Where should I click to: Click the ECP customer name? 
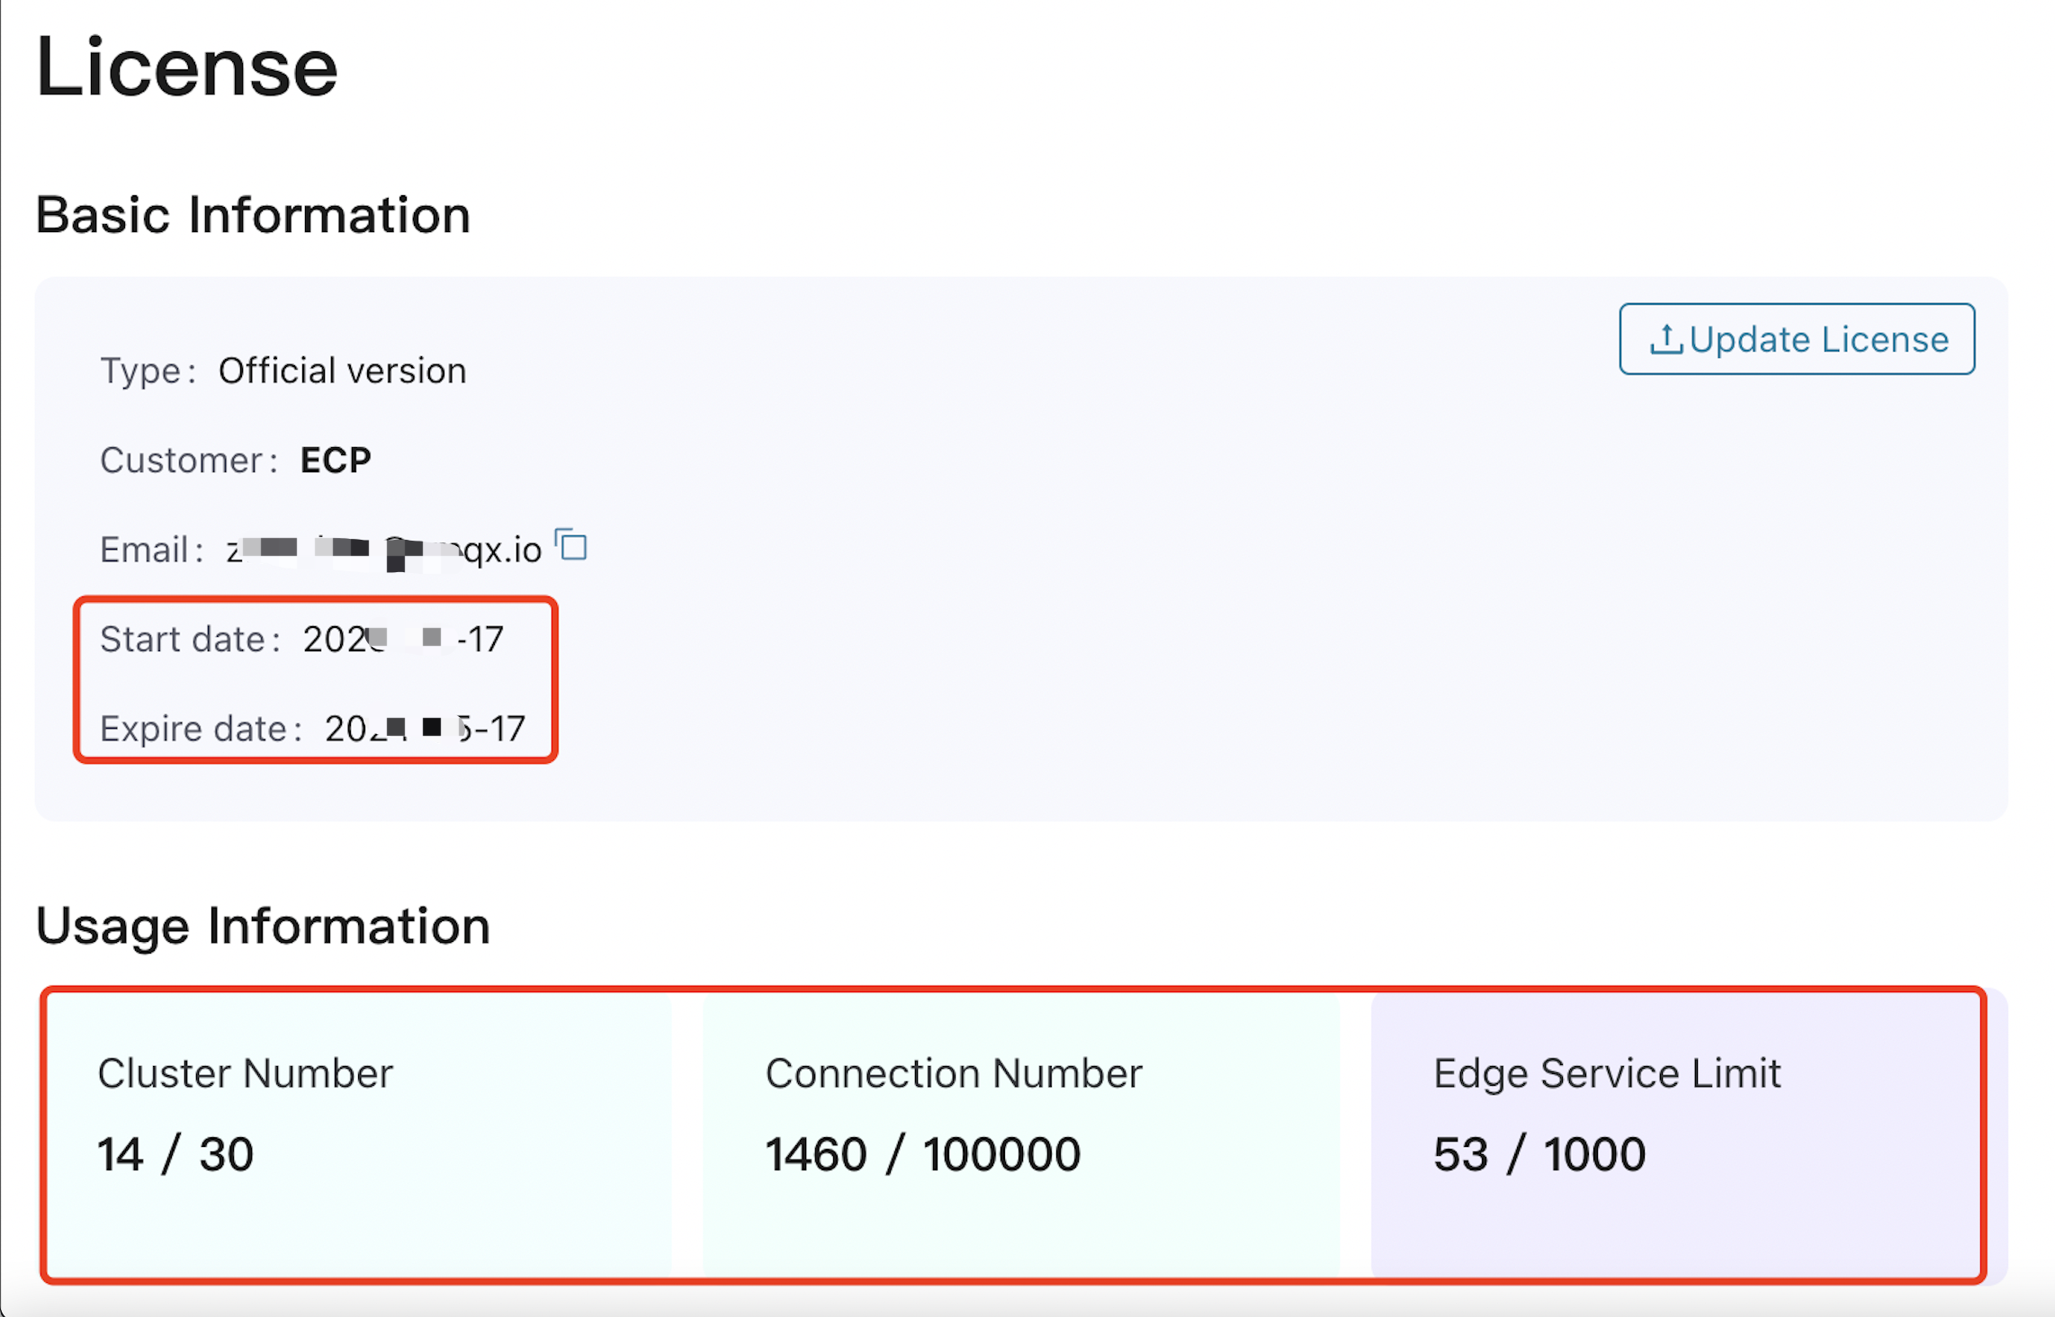tap(336, 461)
